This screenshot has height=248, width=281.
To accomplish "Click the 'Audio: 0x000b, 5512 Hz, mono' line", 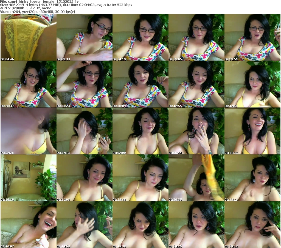I will (x=26, y=8).
